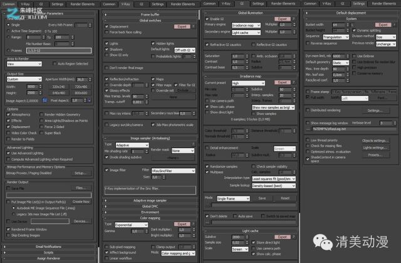Open Default lights 'Off with GI' dropdown
Image resolution: width=401 pixels, height=263 pixels.
(185, 50)
